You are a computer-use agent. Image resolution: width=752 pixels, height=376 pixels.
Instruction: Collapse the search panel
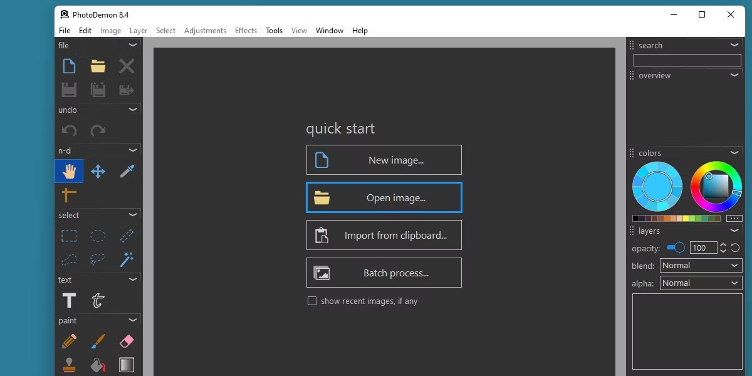pos(734,45)
